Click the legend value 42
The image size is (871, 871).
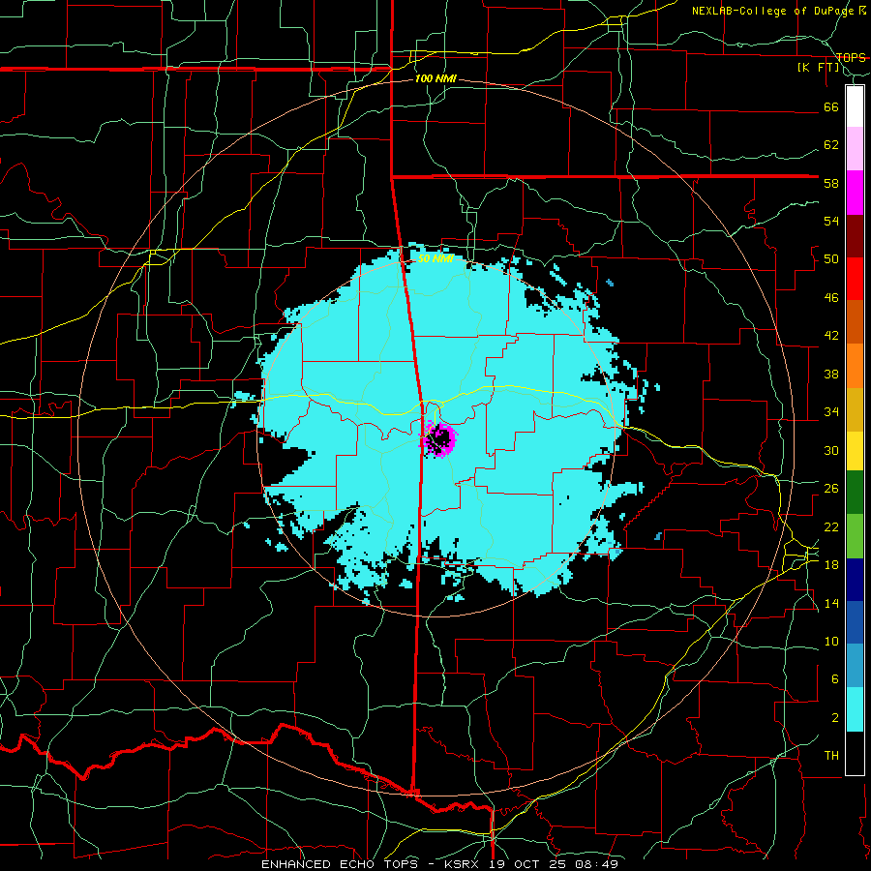point(831,336)
